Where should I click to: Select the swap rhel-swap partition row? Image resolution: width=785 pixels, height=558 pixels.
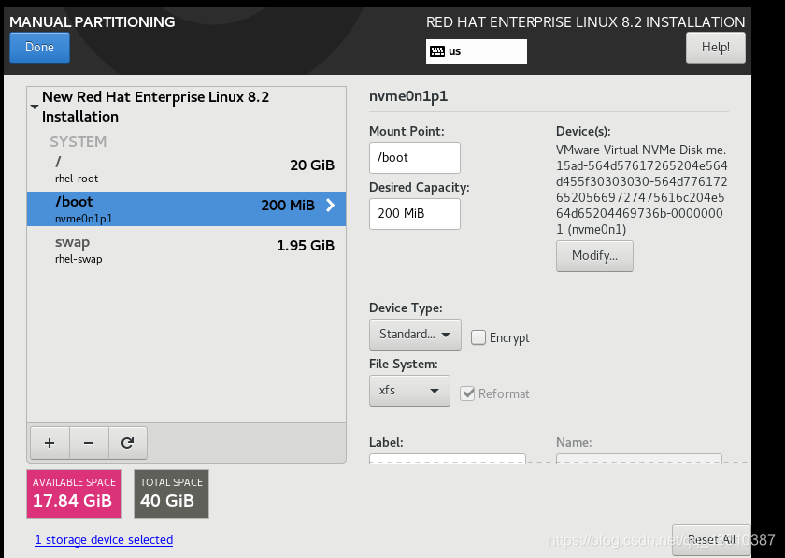(186, 250)
